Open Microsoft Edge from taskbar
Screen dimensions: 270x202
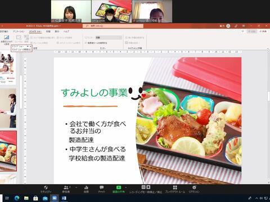[x=17, y=198]
